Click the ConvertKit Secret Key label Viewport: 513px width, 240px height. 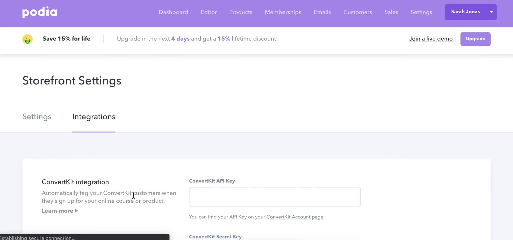coord(215,237)
